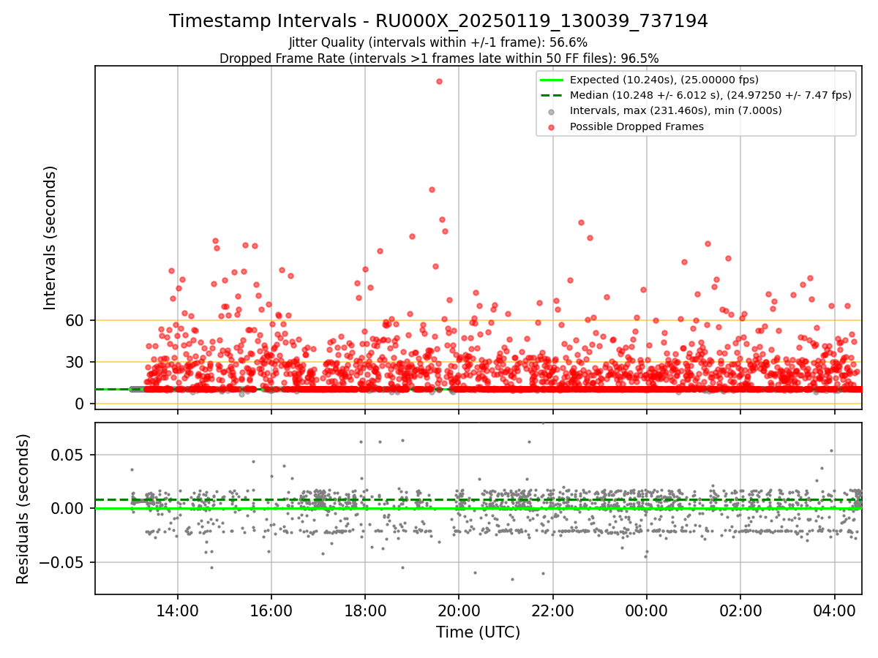878x658 pixels.
Task: Click the gray marker in the legend
Action: [x=552, y=111]
